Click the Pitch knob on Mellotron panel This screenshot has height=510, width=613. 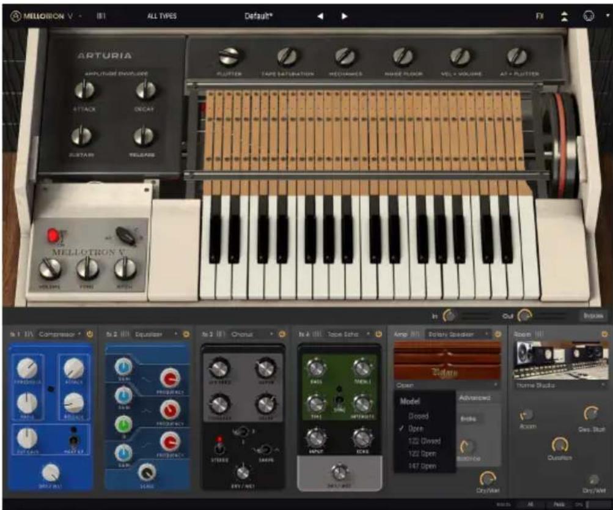125,270
